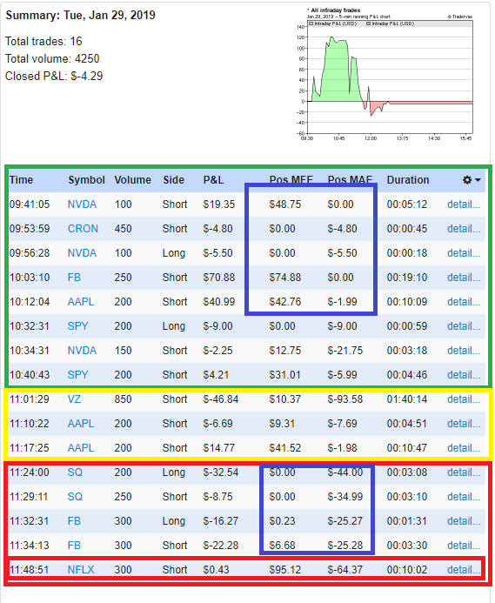Open NVDA symbol on the 09:56:28 trade
Viewport: 495px width, 603px height.
[82, 253]
